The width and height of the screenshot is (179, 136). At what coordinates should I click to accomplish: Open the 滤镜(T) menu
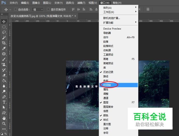click(81, 3)
